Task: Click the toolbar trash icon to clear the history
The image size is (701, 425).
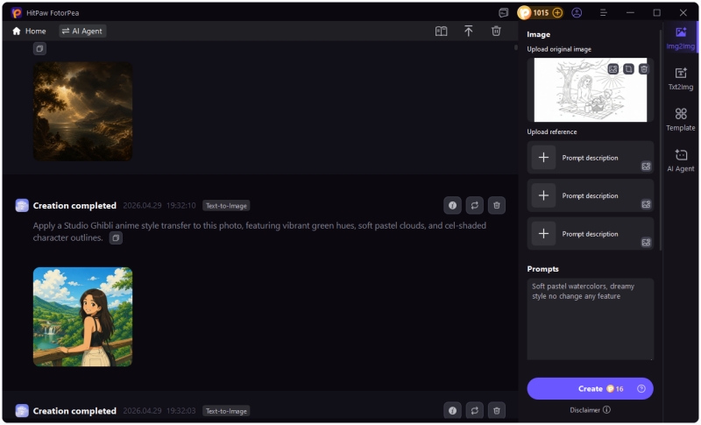Action: point(496,31)
